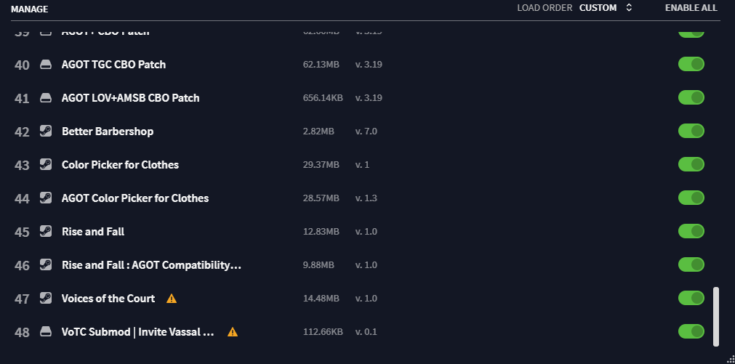Select the Color Picker for Clothes name

pos(121,165)
